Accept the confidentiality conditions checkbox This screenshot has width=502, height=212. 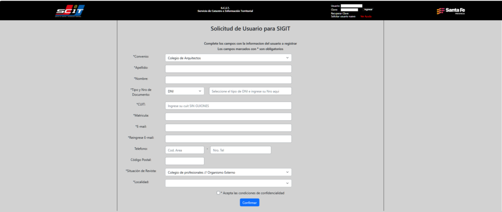pyautogui.click(x=218, y=193)
